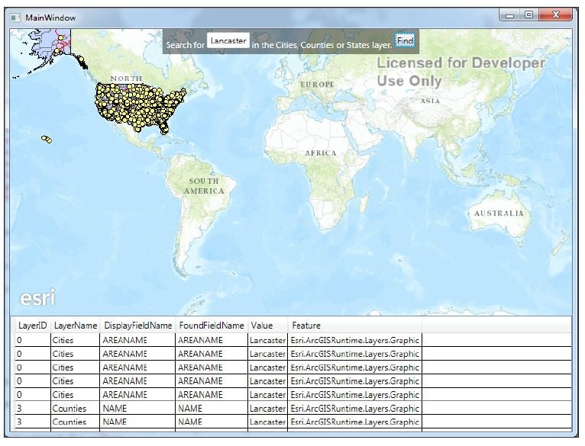Click the Feature column header
Image resolution: width=585 pixels, height=446 pixels.
pos(306,326)
